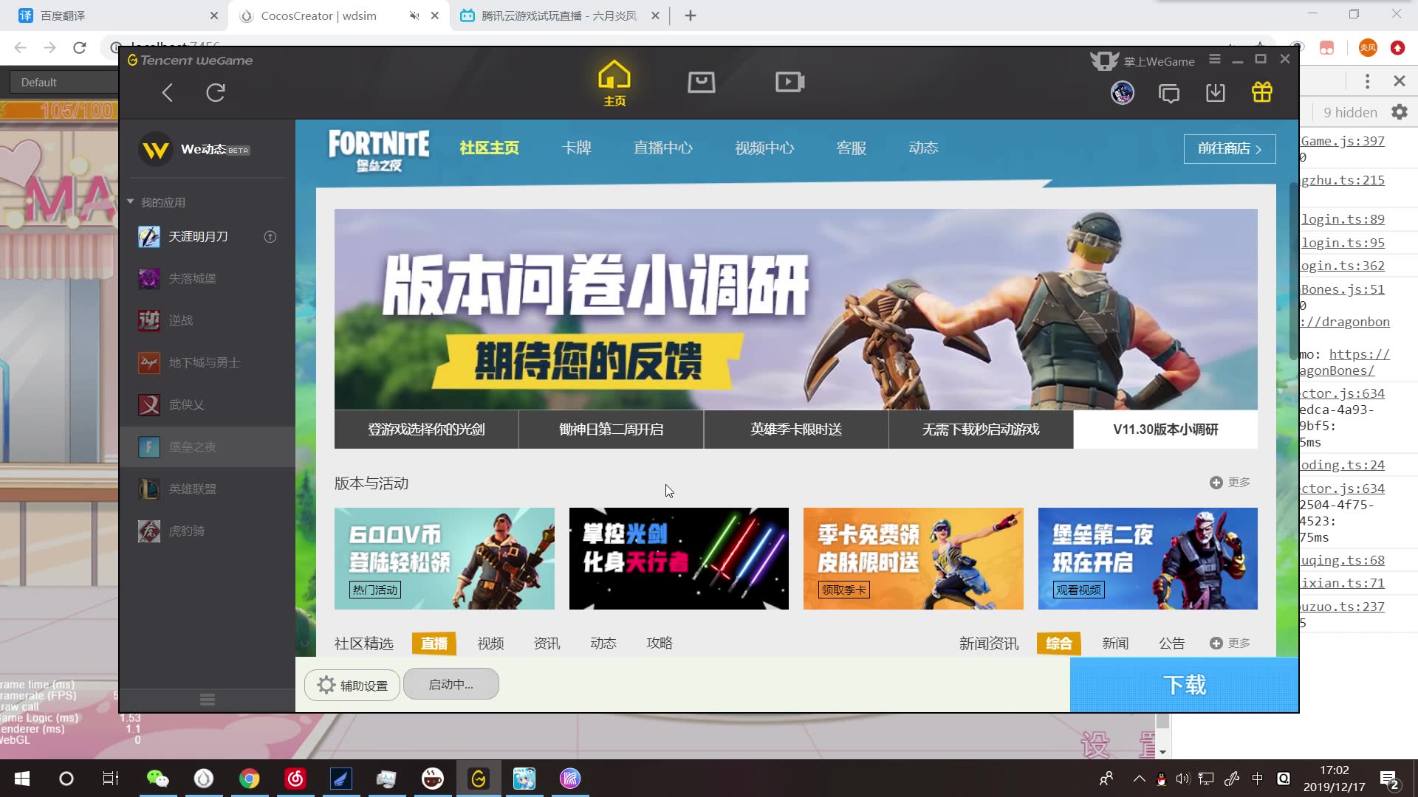
Task: Click the blue 下载 button
Action: [x=1184, y=685]
